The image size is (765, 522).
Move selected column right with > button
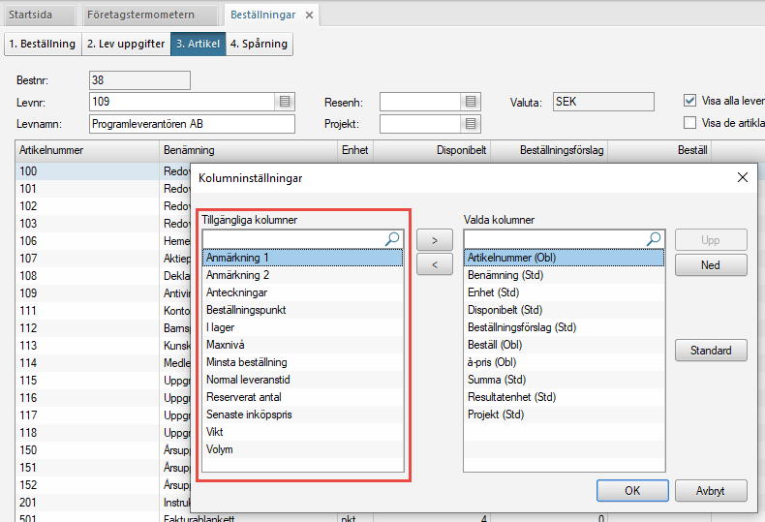pyautogui.click(x=435, y=239)
